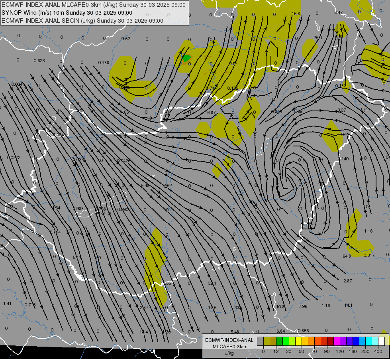Click the '6.84' value on the map

(280, 331)
